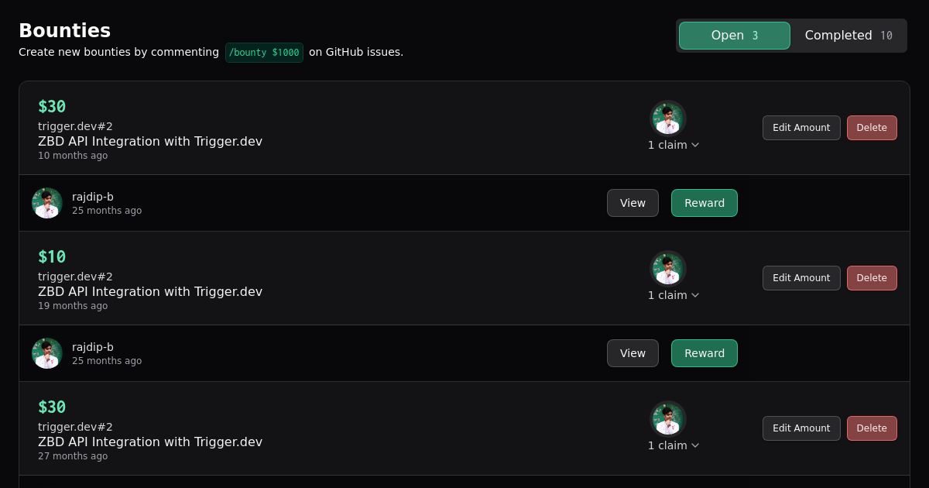Viewport: 929px width, 488px height.
Task: Click claimant avatar on $10 bounty
Action: click(x=667, y=269)
